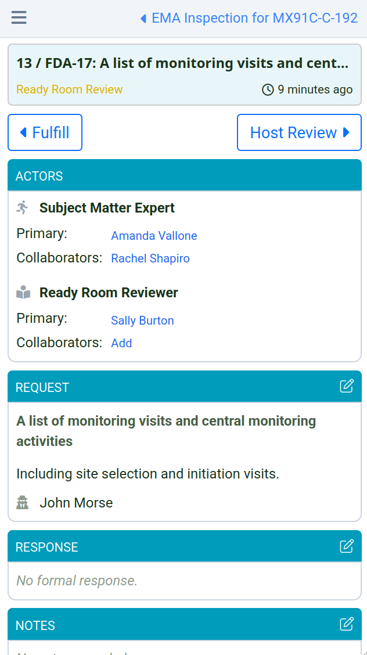Click the 13 / FDA-17 request title
The height and width of the screenshot is (655, 367).
(x=182, y=63)
